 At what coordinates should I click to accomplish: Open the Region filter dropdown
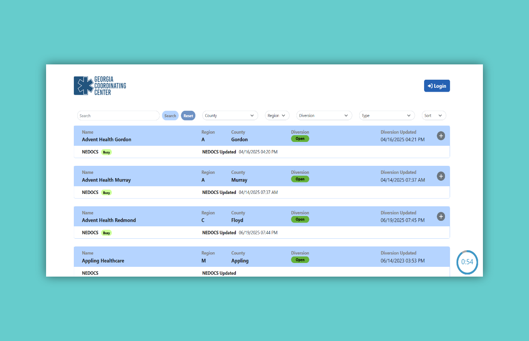coord(277,116)
